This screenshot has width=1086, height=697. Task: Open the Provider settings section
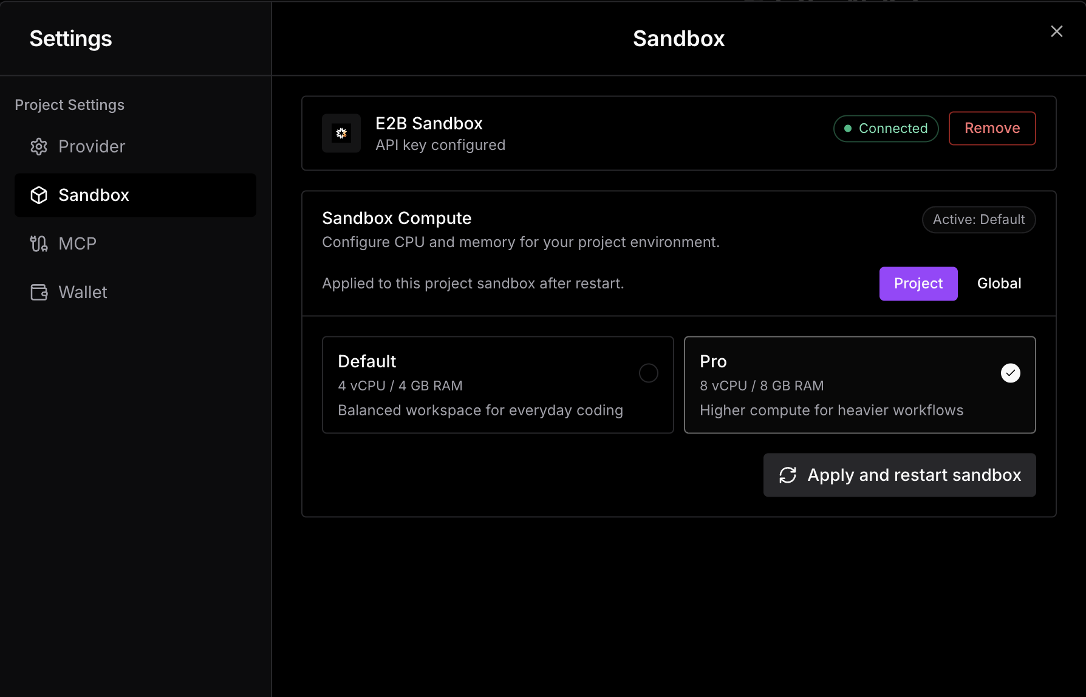(92, 146)
